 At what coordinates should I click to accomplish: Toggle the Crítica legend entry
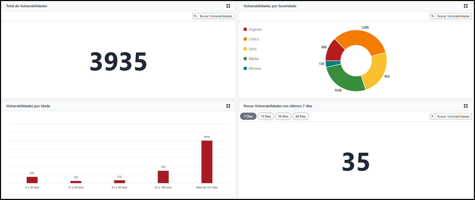click(x=253, y=39)
